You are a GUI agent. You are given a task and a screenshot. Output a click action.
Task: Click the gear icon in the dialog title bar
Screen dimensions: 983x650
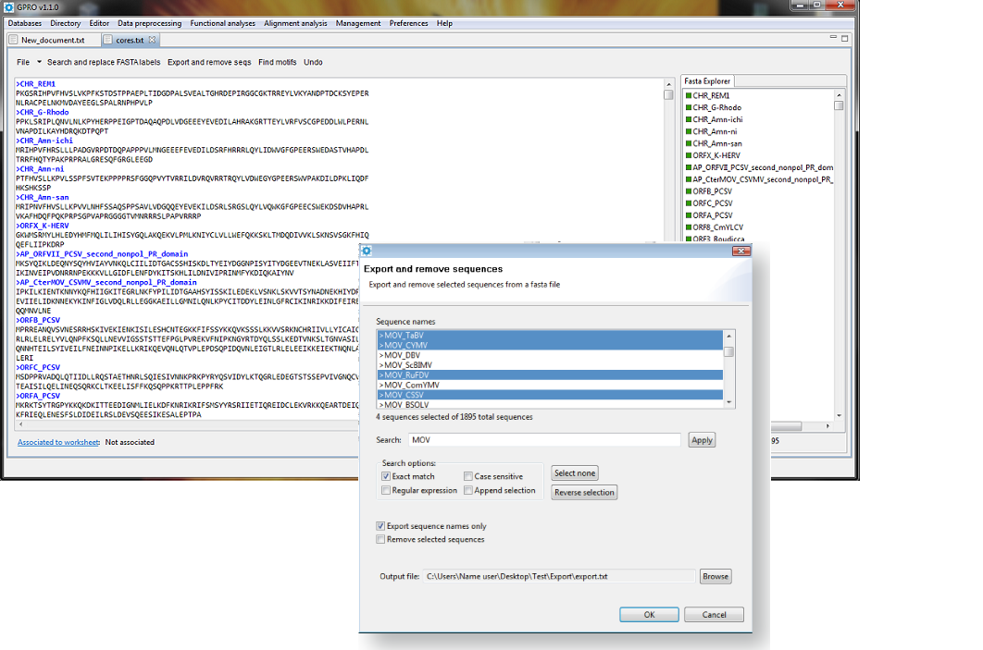pos(367,251)
